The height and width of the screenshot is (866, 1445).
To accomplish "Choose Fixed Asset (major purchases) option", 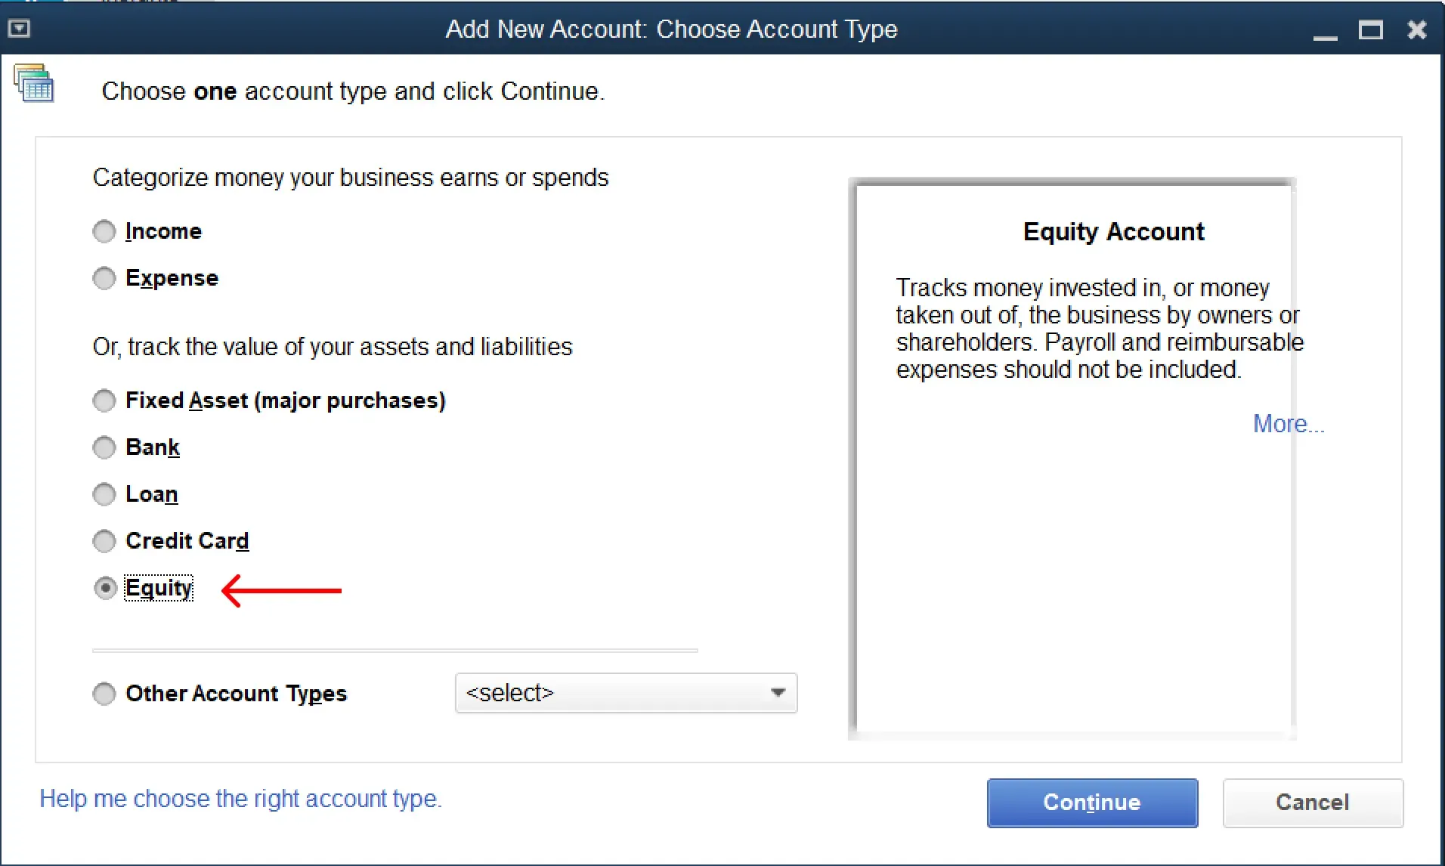I will [104, 401].
